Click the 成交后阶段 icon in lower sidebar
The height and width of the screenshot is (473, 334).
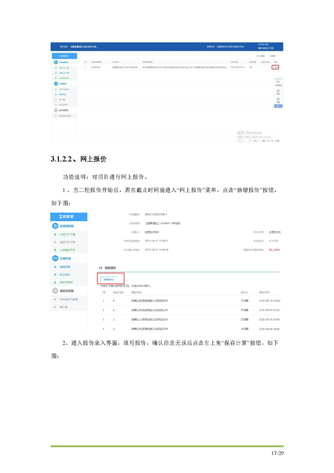[55, 291]
